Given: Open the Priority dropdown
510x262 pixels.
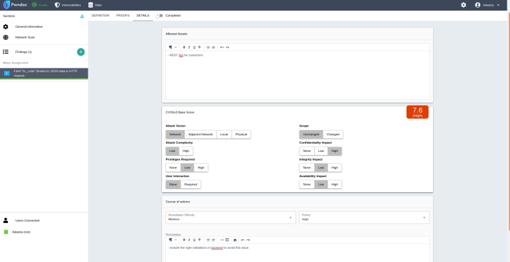Looking at the screenshot, I should point(364,218).
